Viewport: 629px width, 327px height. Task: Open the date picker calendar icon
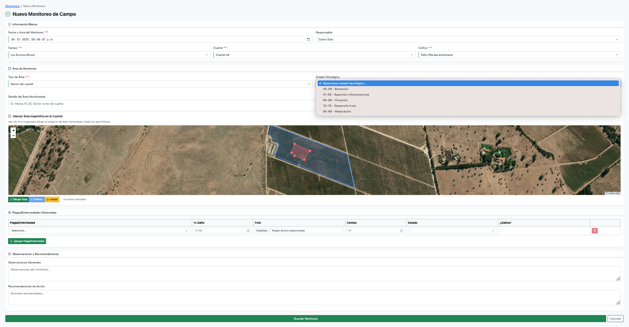point(309,39)
